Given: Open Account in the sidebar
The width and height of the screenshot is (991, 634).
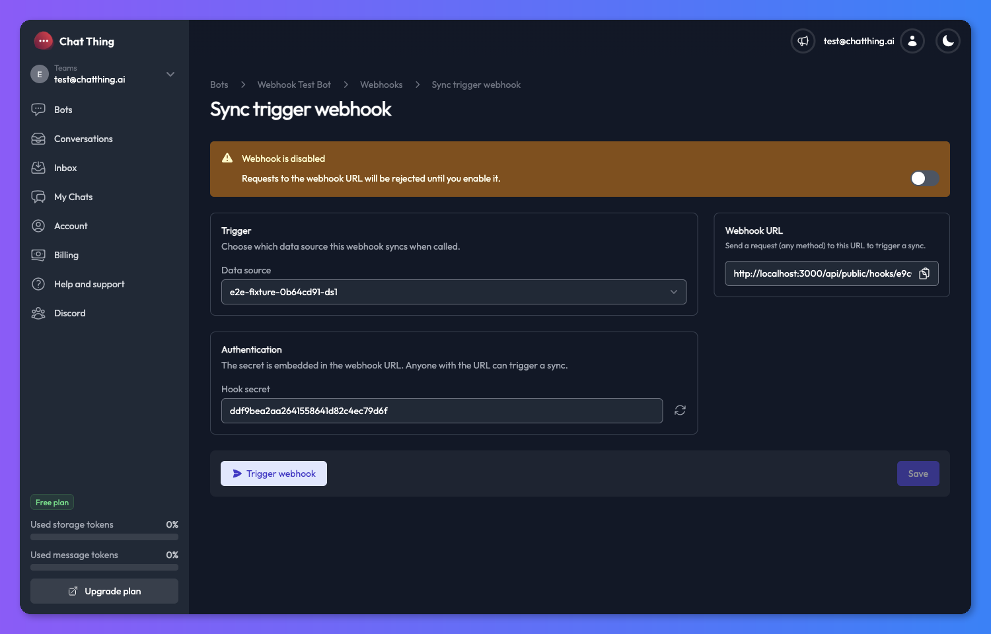Looking at the screenshot, I should coord(104,226).
